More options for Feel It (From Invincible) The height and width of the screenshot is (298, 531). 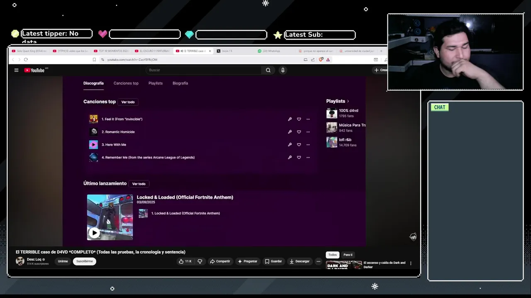coord(308,119)
